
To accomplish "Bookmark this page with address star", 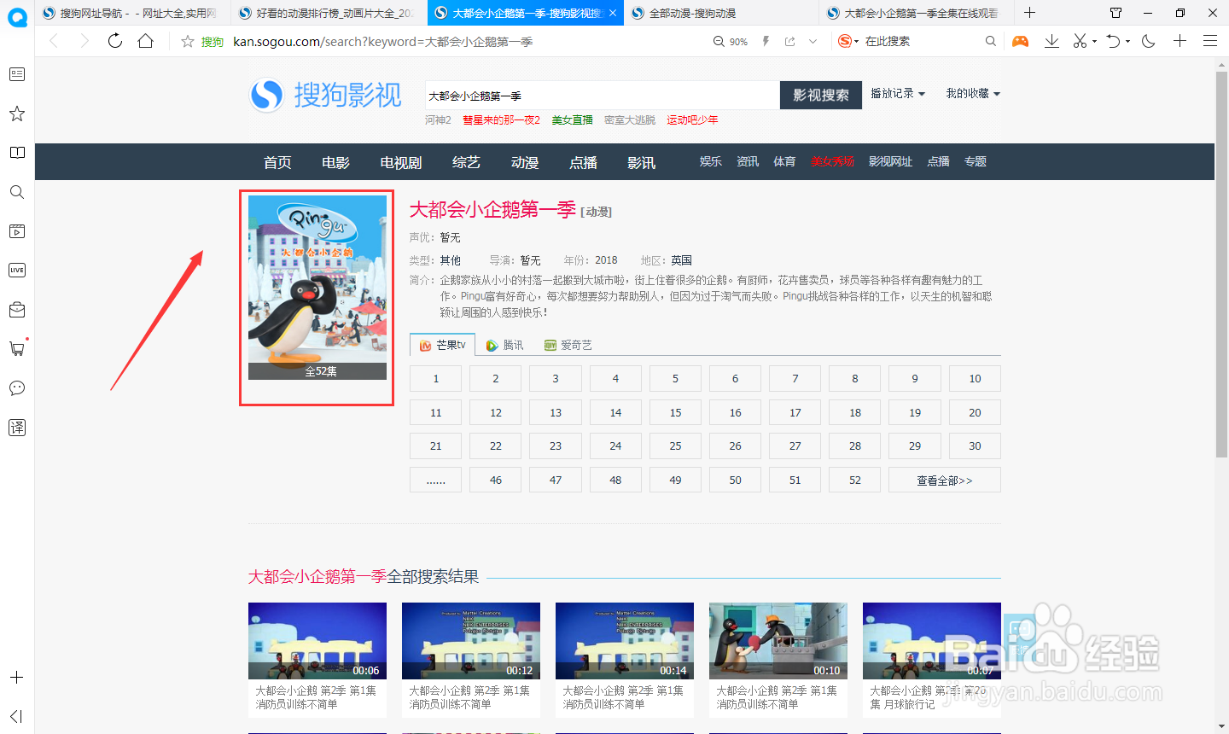I will tap(188, 41).
